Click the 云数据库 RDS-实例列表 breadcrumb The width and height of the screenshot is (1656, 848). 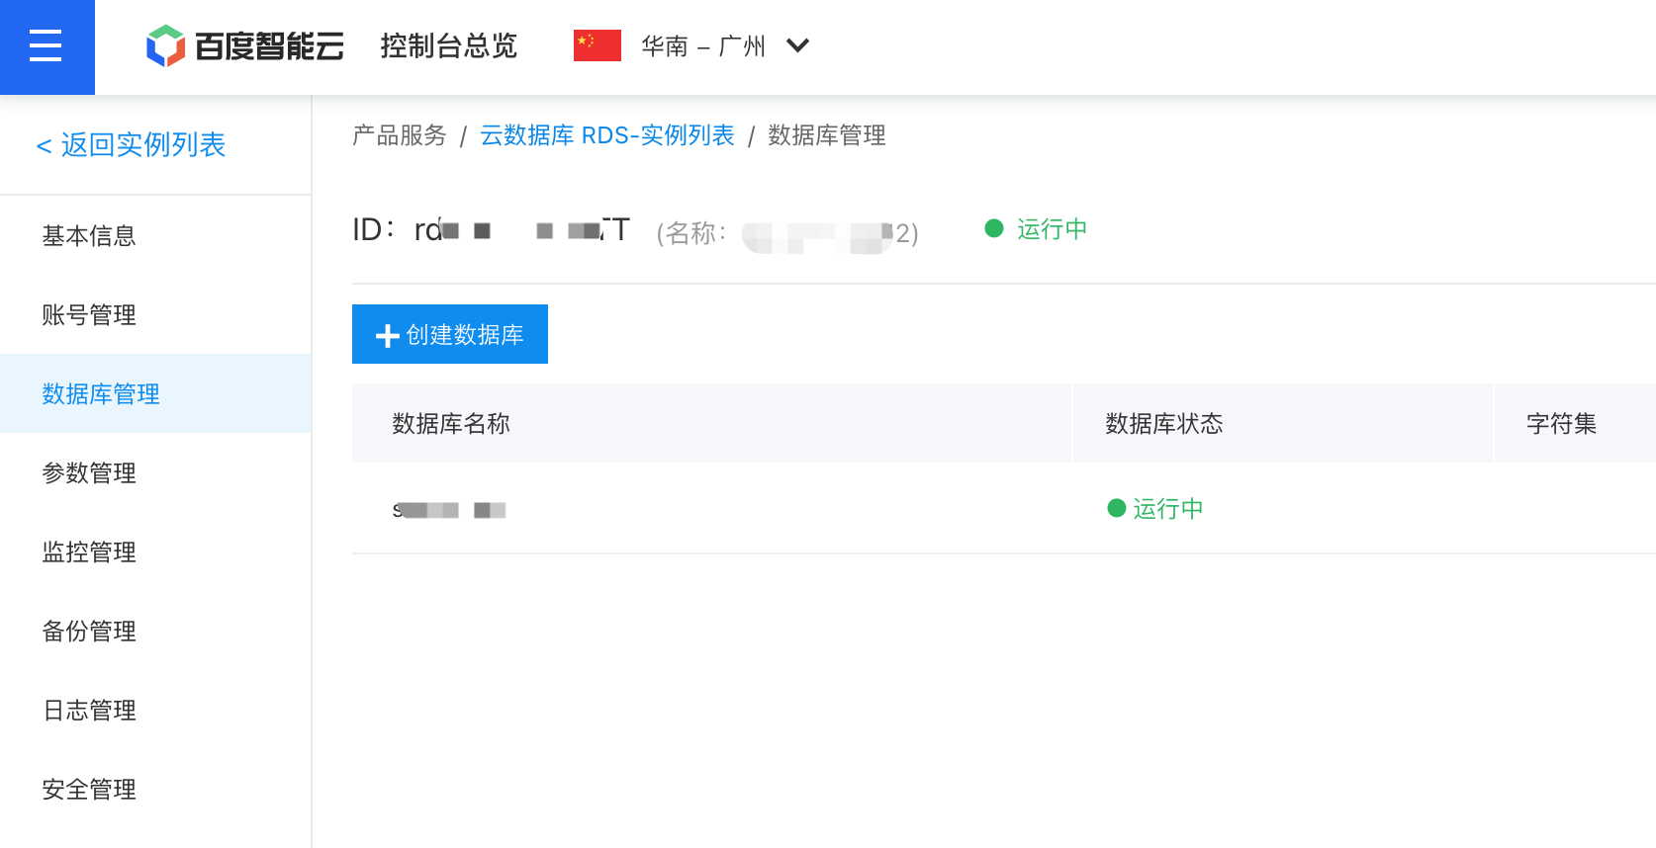tap(606, 135)
